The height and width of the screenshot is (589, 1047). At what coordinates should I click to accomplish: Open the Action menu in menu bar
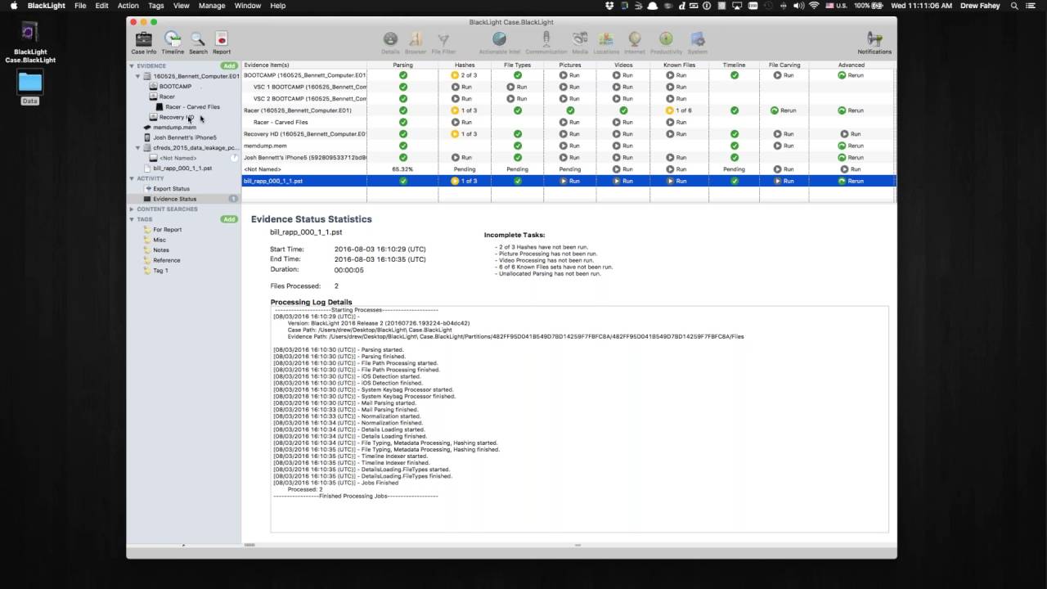128,6
